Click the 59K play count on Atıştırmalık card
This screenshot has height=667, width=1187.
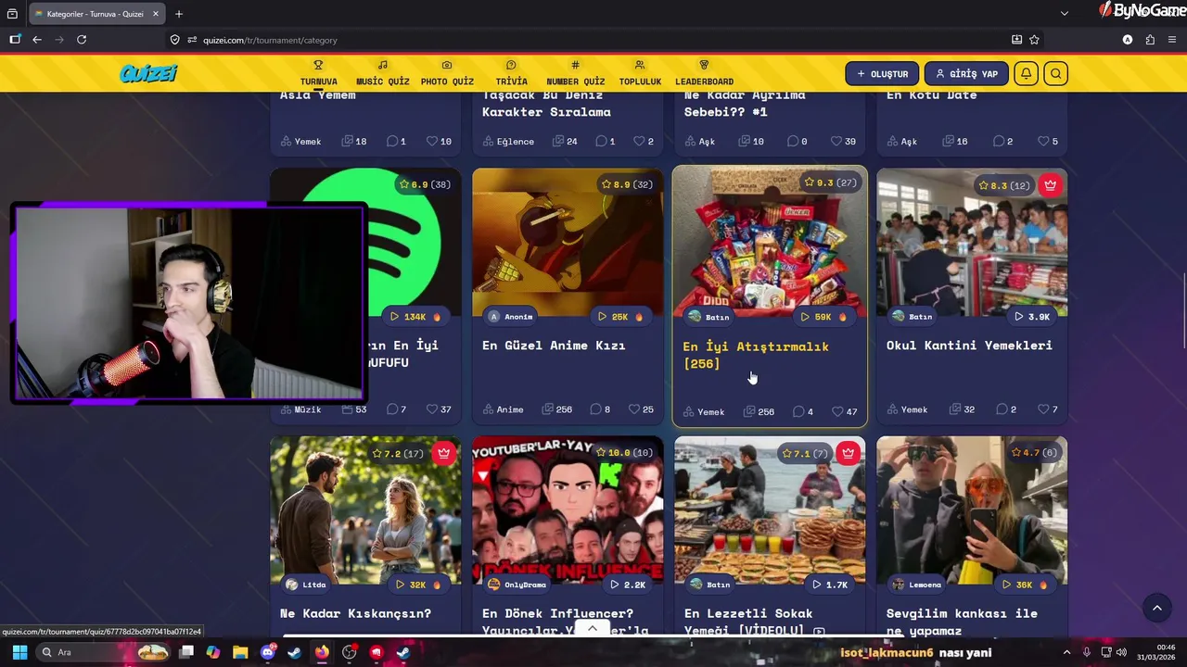[x=823, y=317]
